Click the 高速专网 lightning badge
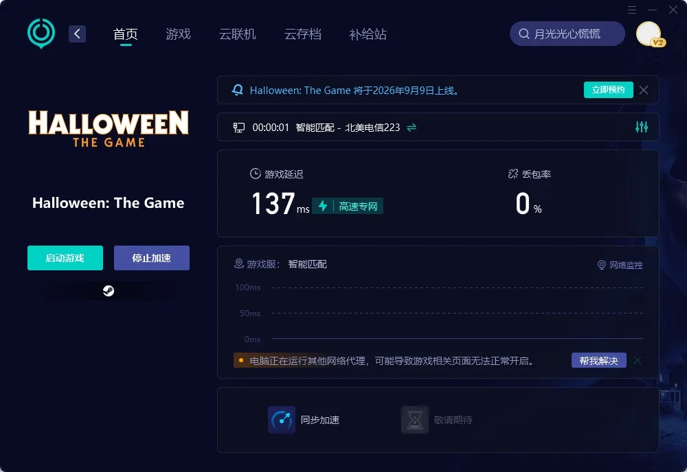 [x=348, y=206]
